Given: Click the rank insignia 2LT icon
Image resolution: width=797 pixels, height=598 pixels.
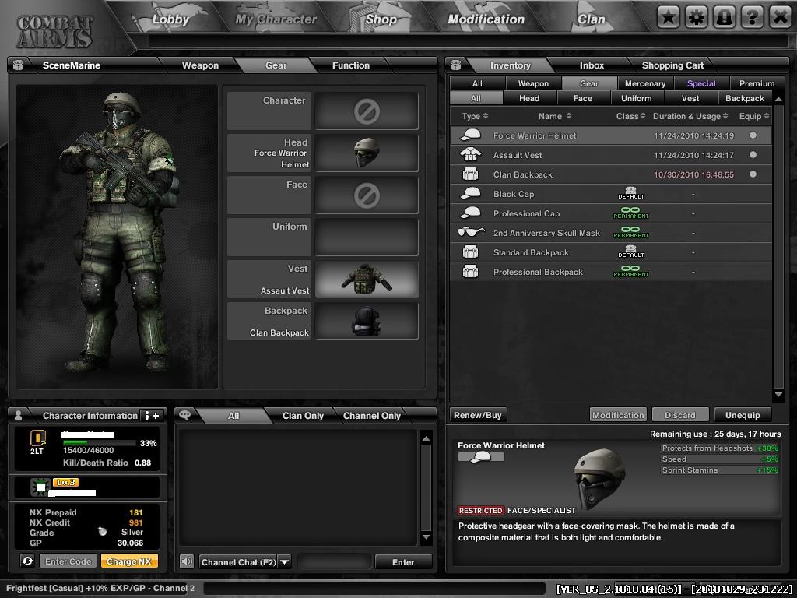Looking at the screenshot, I should point(37,438).
